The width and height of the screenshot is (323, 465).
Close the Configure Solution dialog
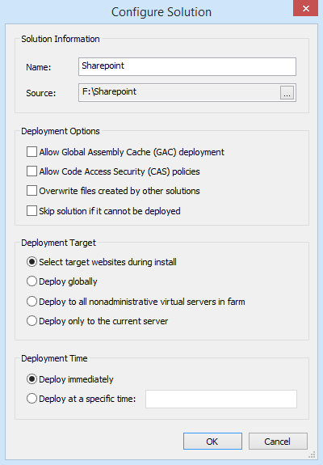coord(305,8)
